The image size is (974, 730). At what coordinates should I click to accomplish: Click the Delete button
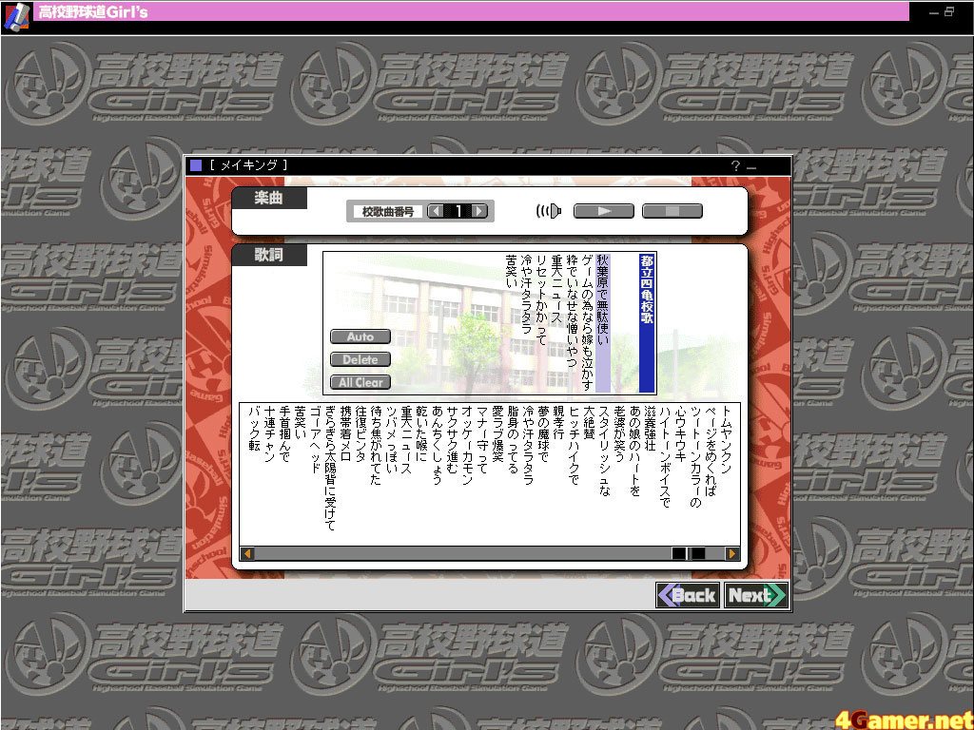(x=360, y=359)
